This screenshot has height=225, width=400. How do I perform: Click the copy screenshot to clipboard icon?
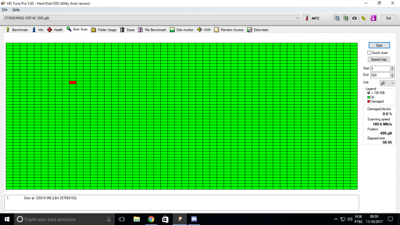click(x=346, y=18)
